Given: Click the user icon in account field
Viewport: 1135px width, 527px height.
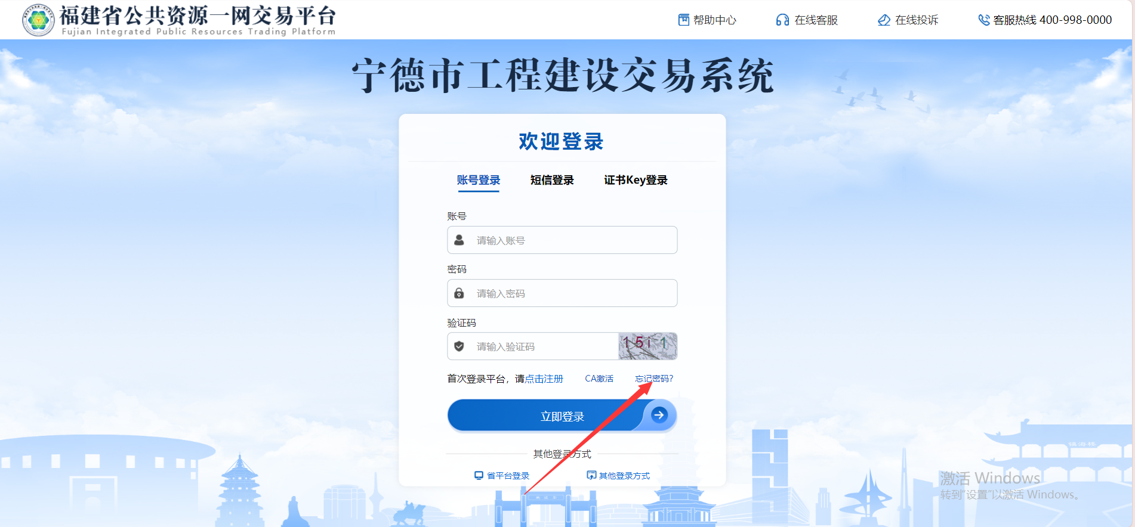Looking at the screenshot, I should point(459,240).
